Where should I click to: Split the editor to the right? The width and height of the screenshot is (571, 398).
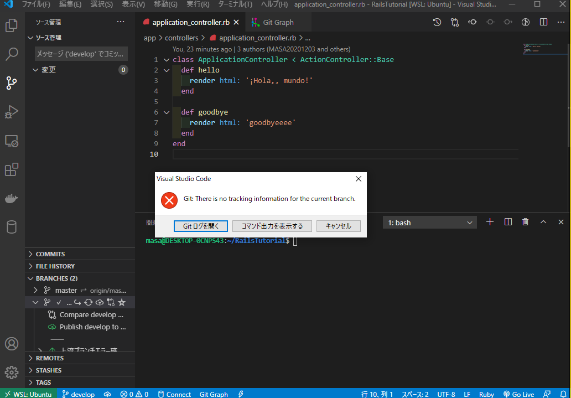(543, 22)
